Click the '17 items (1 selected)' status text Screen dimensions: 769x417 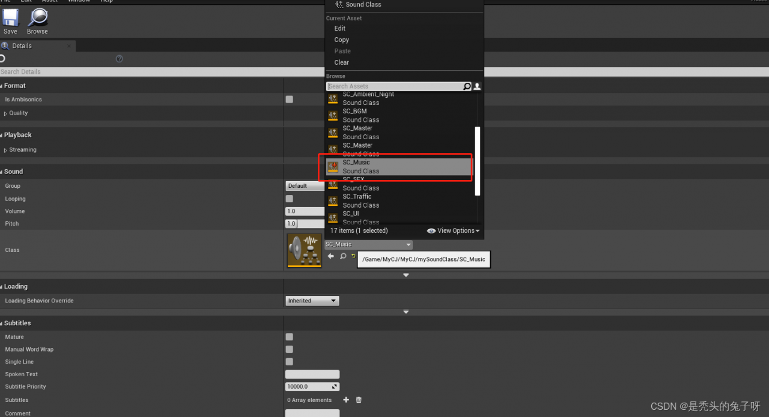[x=359, y=230]
